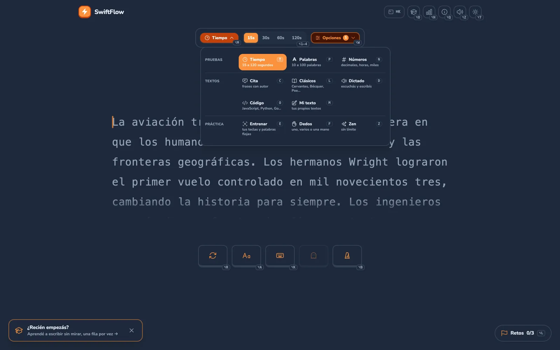Screen dimensions: 560x350
Task: Click the 'escuchás y escribís' subtitle
Action: point(356,86)
